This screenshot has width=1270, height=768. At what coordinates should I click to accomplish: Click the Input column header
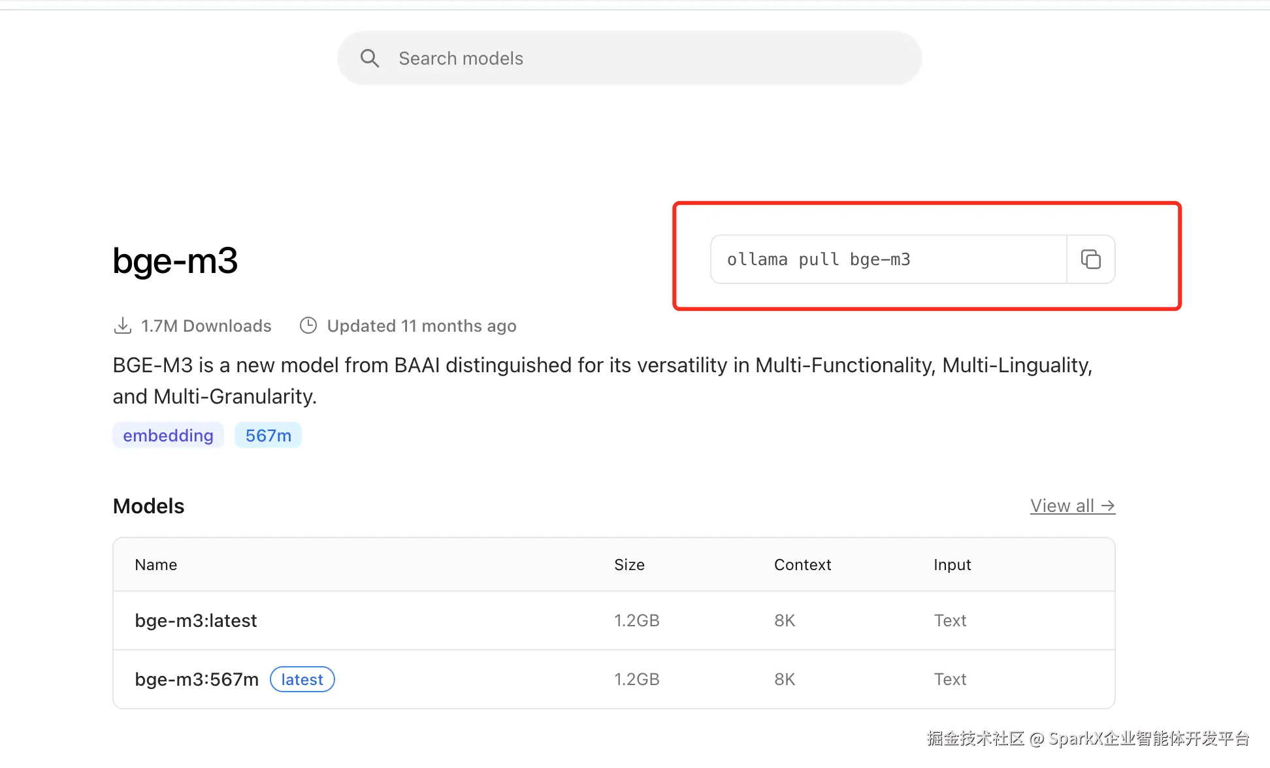pos(952,565)
